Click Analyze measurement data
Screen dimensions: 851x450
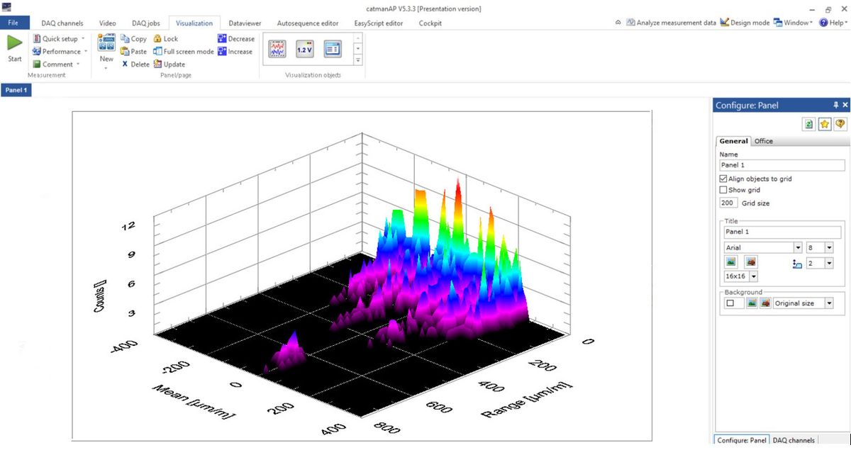(x=671, y=23)
